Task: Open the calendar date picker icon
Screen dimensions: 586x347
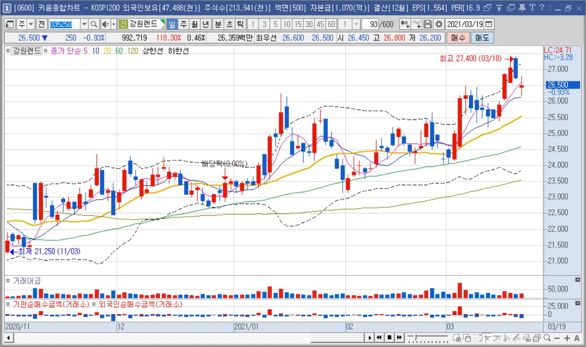Action: coord(489,24)
